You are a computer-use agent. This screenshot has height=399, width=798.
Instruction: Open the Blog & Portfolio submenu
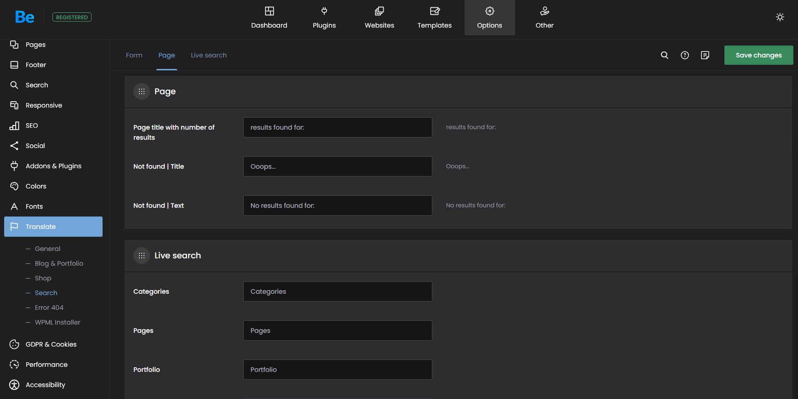click(x=59, y=263)
